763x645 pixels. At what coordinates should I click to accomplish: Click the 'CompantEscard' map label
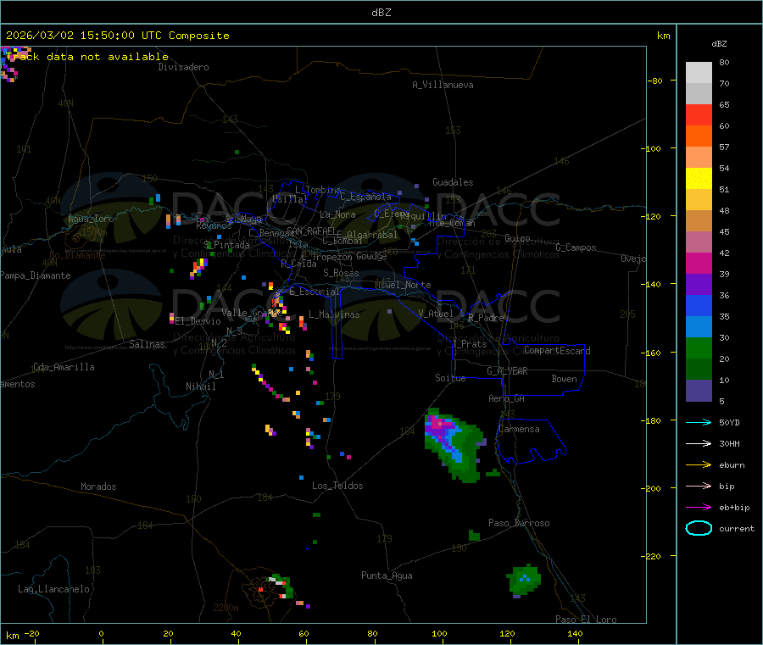pyautogui.click(x=557, y=351)
